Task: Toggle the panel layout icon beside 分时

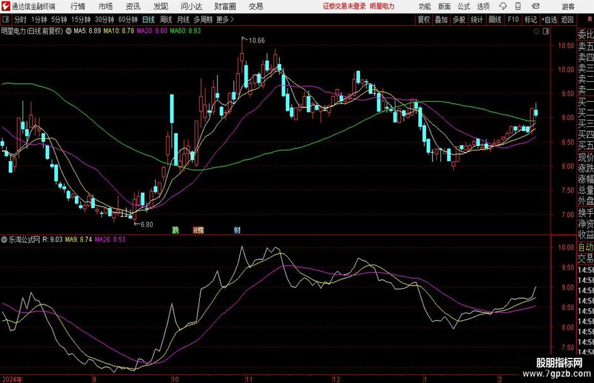Action: click(5, 19)
